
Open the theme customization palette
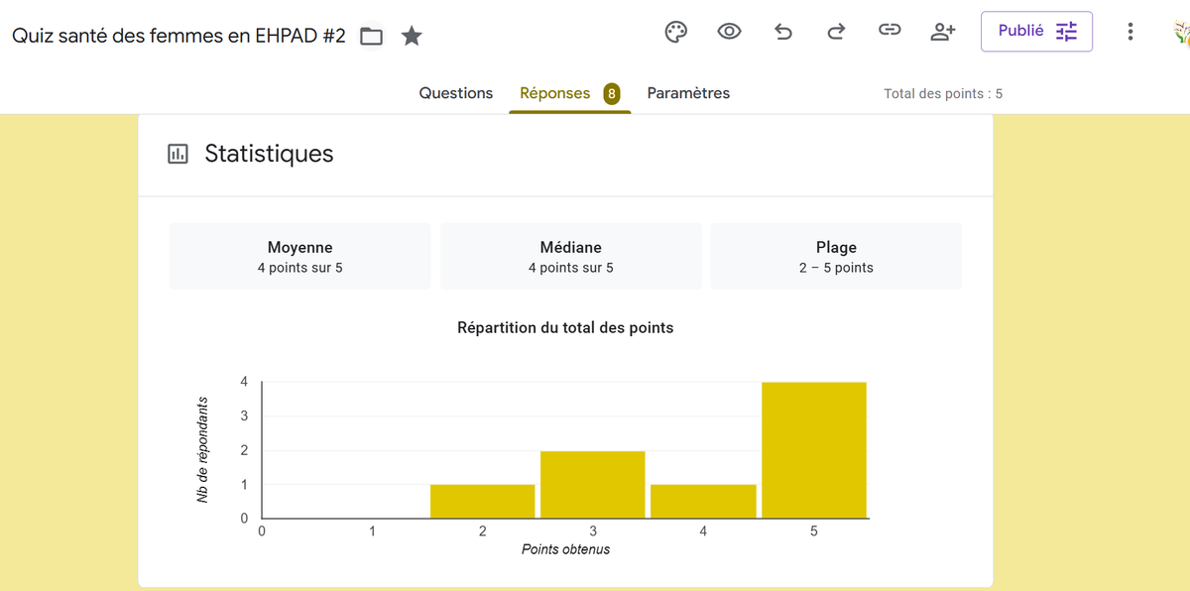675,32
